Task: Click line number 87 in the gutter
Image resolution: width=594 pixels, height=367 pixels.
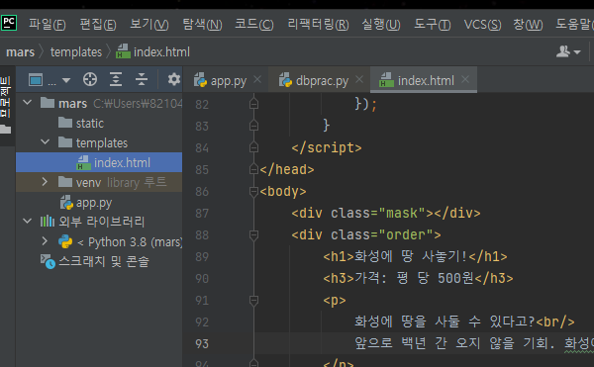Action: [202, 213]
